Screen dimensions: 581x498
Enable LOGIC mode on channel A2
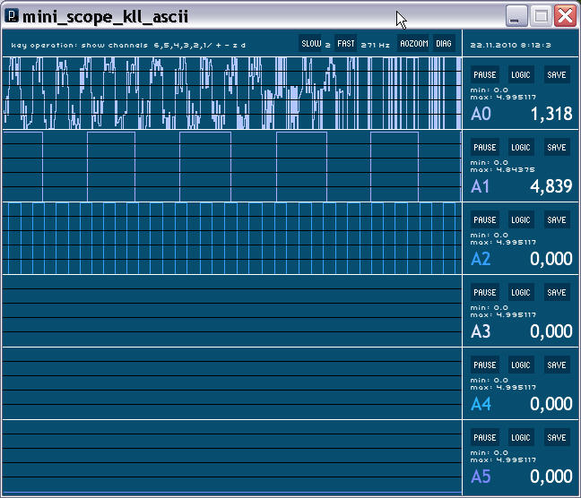[x=521, y=220]
